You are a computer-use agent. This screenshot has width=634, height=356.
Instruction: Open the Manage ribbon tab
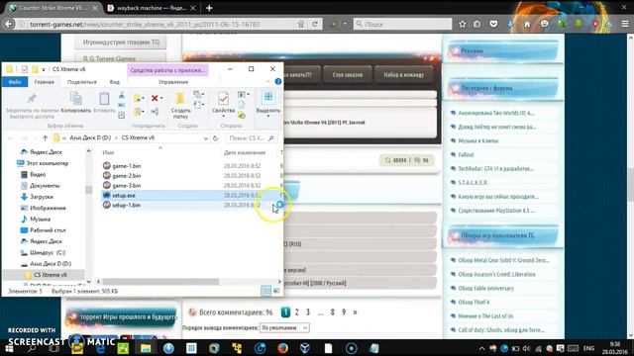pos(173,81)
